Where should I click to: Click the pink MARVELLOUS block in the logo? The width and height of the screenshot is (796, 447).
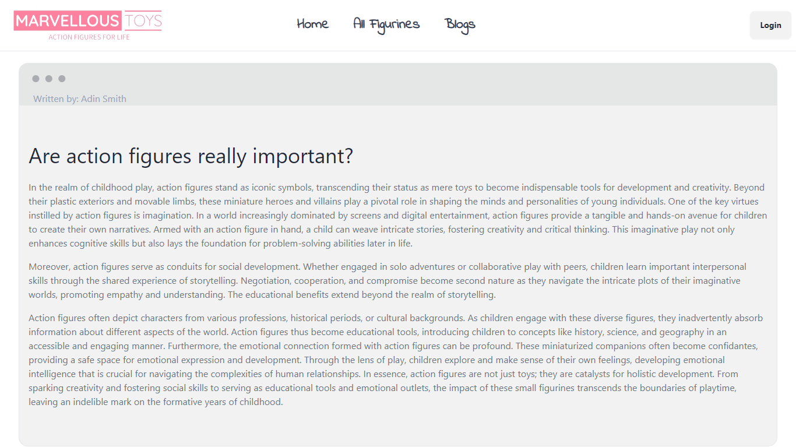point(67,22)
